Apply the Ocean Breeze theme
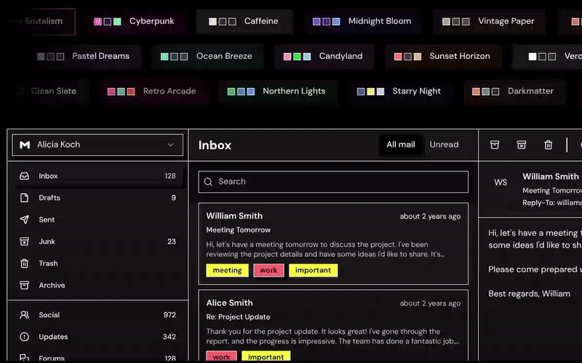582x363 pixels. 207,57
